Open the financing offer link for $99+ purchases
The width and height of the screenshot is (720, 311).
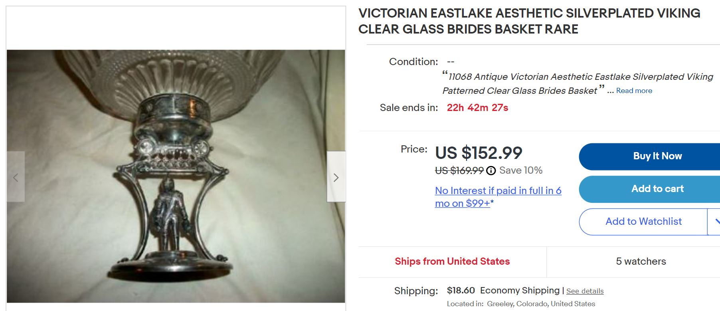(x=498, y=197)
